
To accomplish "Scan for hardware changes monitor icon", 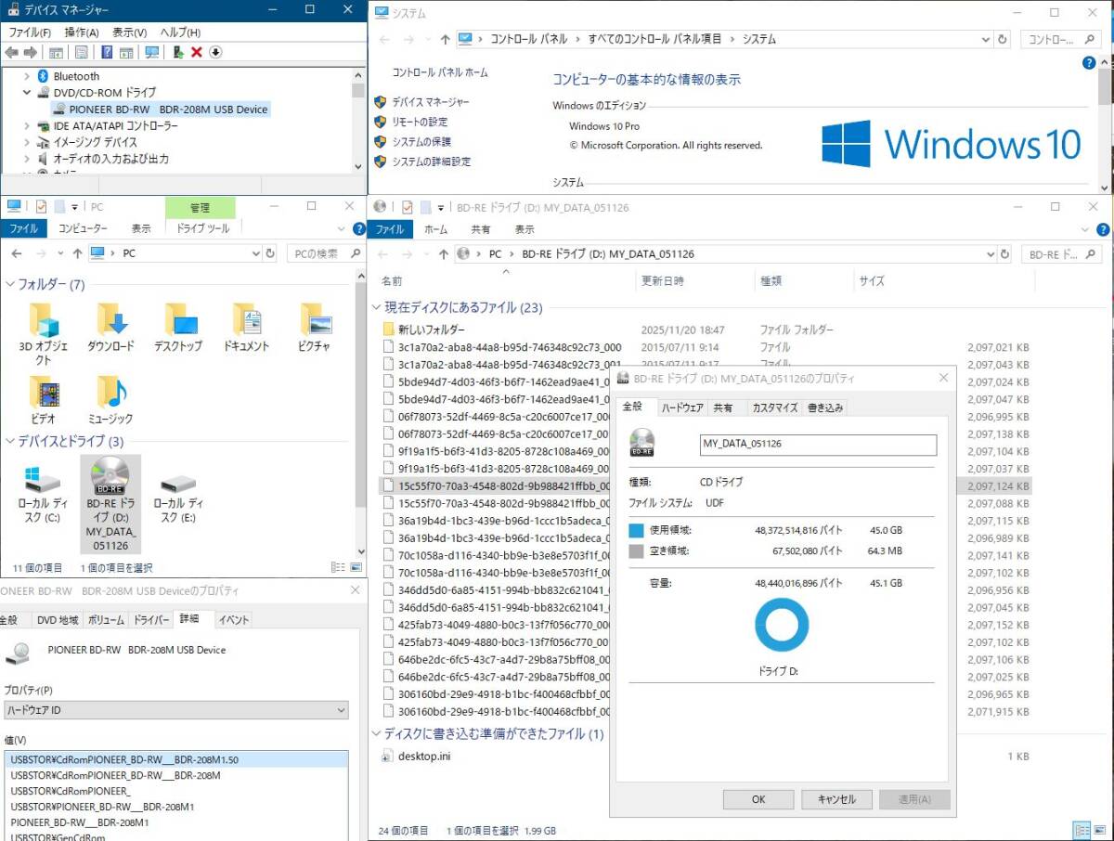I will (151, 52).
